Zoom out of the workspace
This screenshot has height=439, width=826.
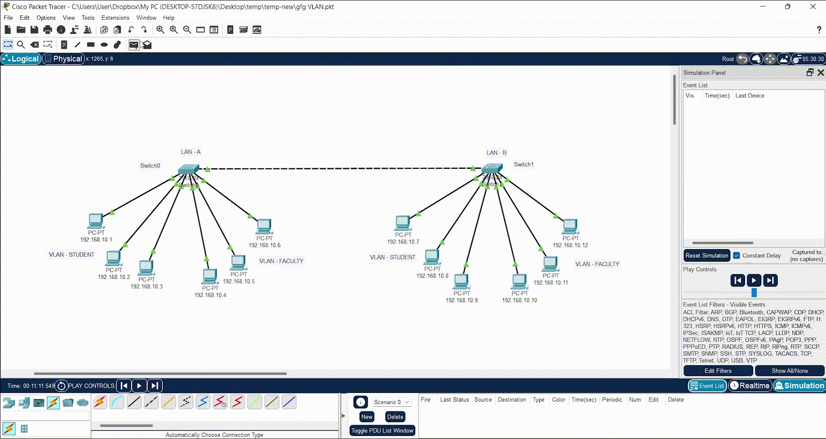coord(187,30)
